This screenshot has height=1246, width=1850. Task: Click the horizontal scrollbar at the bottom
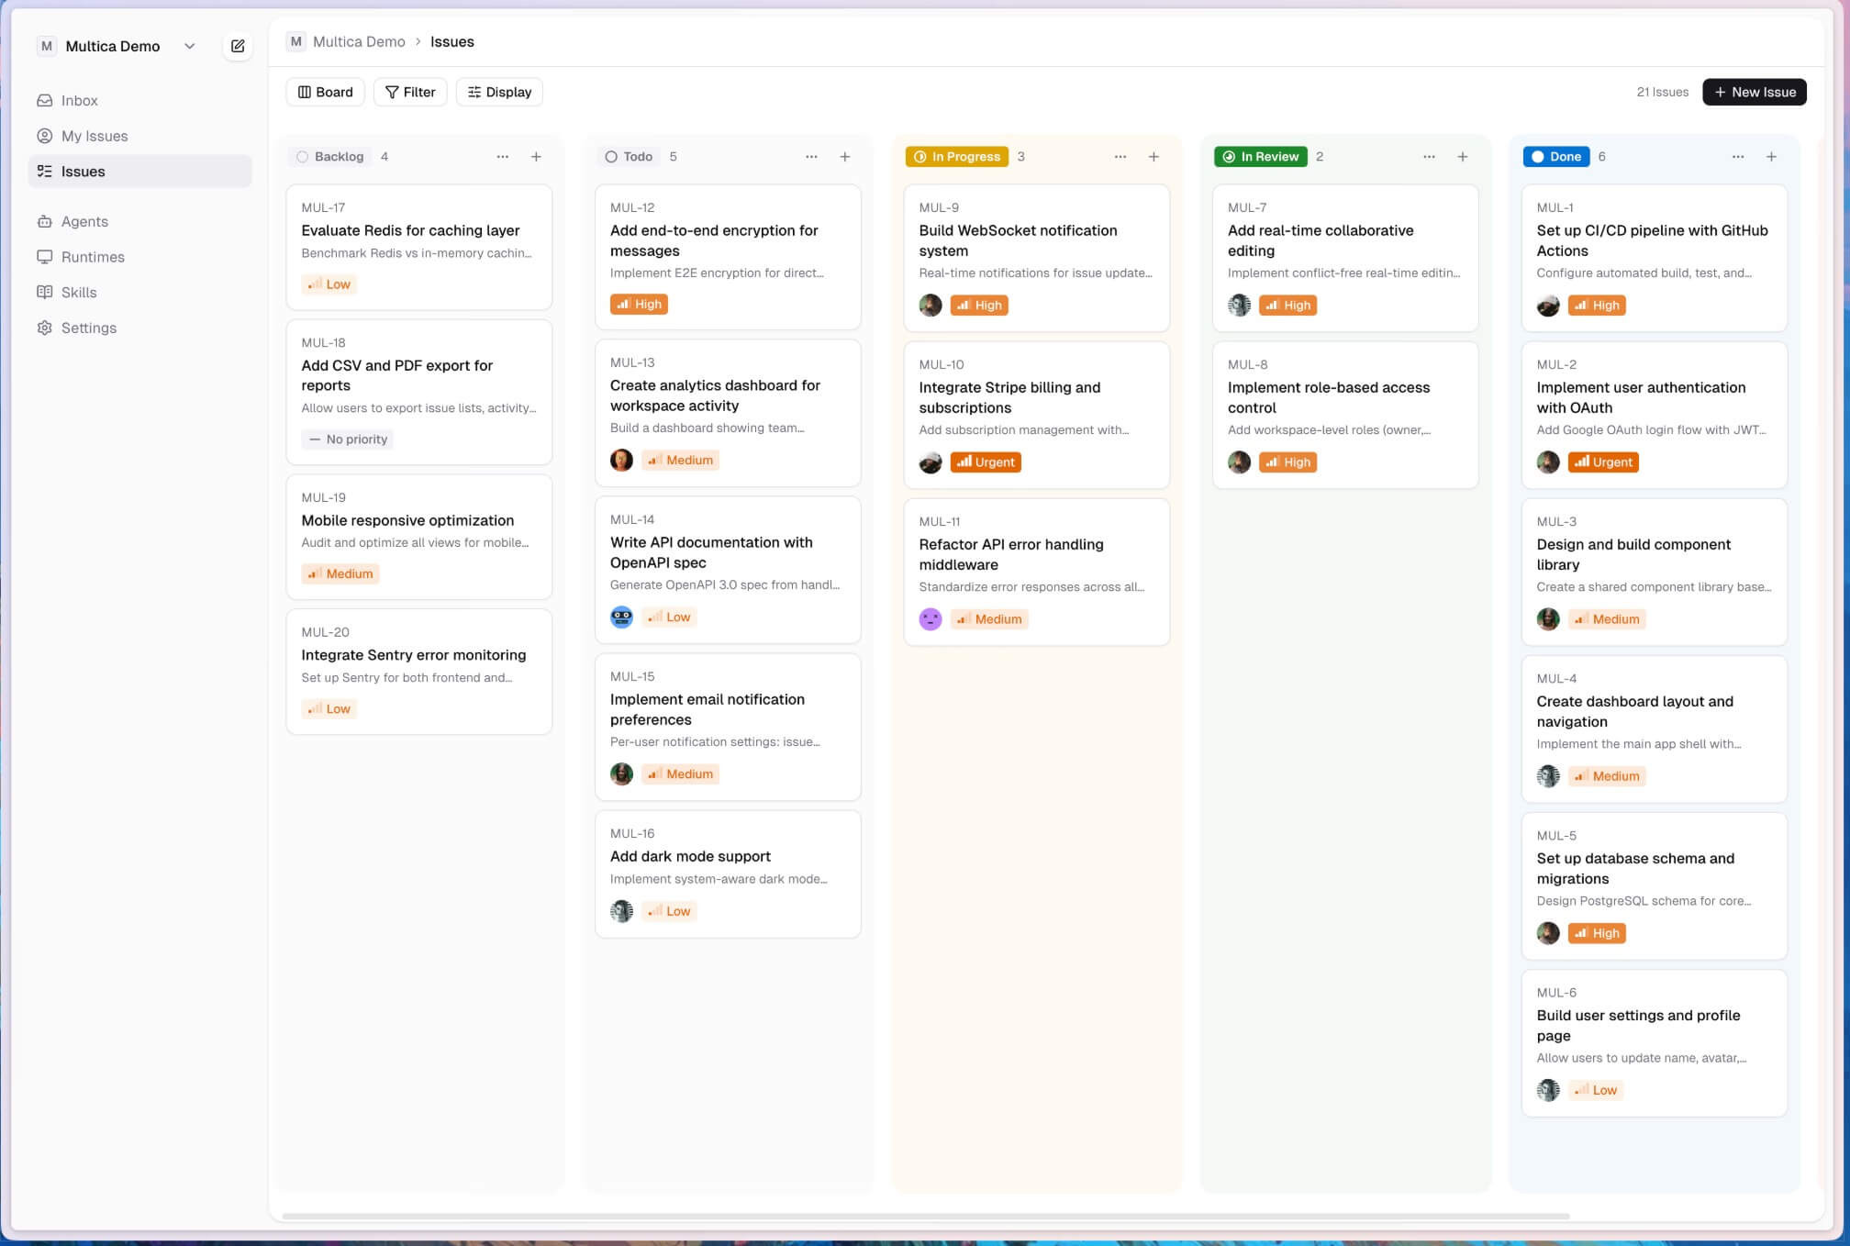925,1216
